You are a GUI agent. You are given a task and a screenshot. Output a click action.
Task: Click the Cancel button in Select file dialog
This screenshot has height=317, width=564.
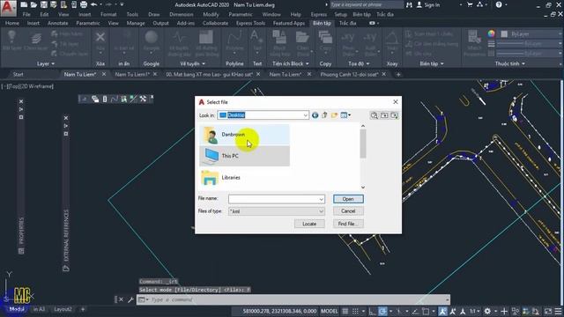point(348,211)
